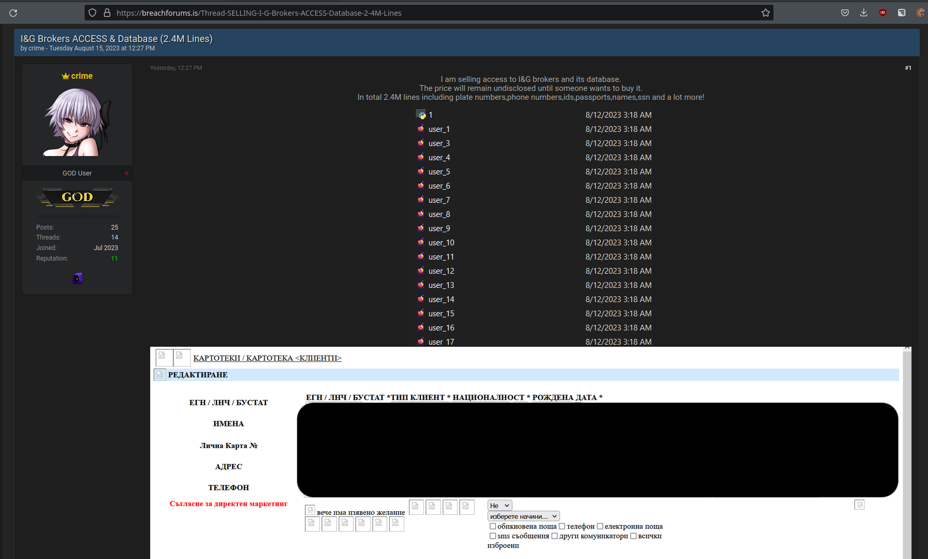Click the Python file icon beside "1"
Screen dimensions: 928x559
tap(421, 115)
